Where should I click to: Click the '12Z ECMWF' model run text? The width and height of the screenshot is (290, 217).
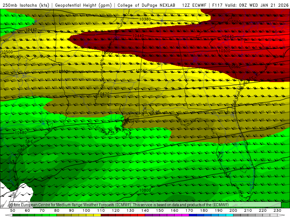tap(194, 5)
